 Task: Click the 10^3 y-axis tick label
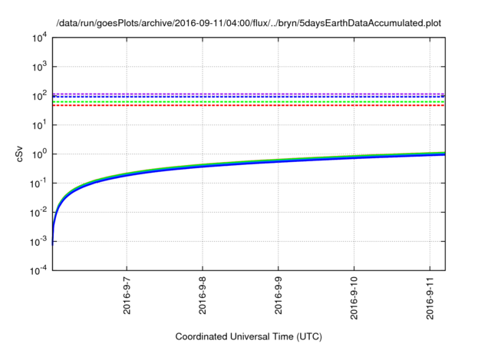pos(39,66)
